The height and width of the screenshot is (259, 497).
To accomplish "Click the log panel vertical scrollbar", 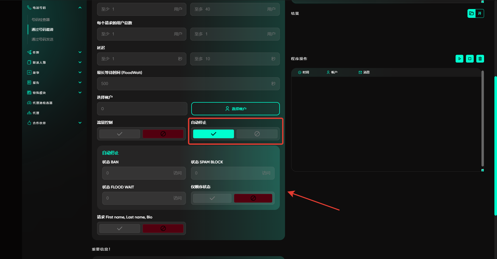I will pyautogui.click(x=482, y=119).
